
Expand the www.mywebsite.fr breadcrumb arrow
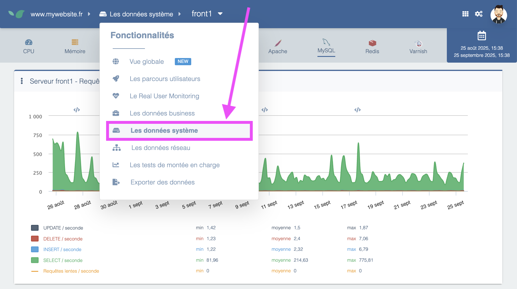89,14
